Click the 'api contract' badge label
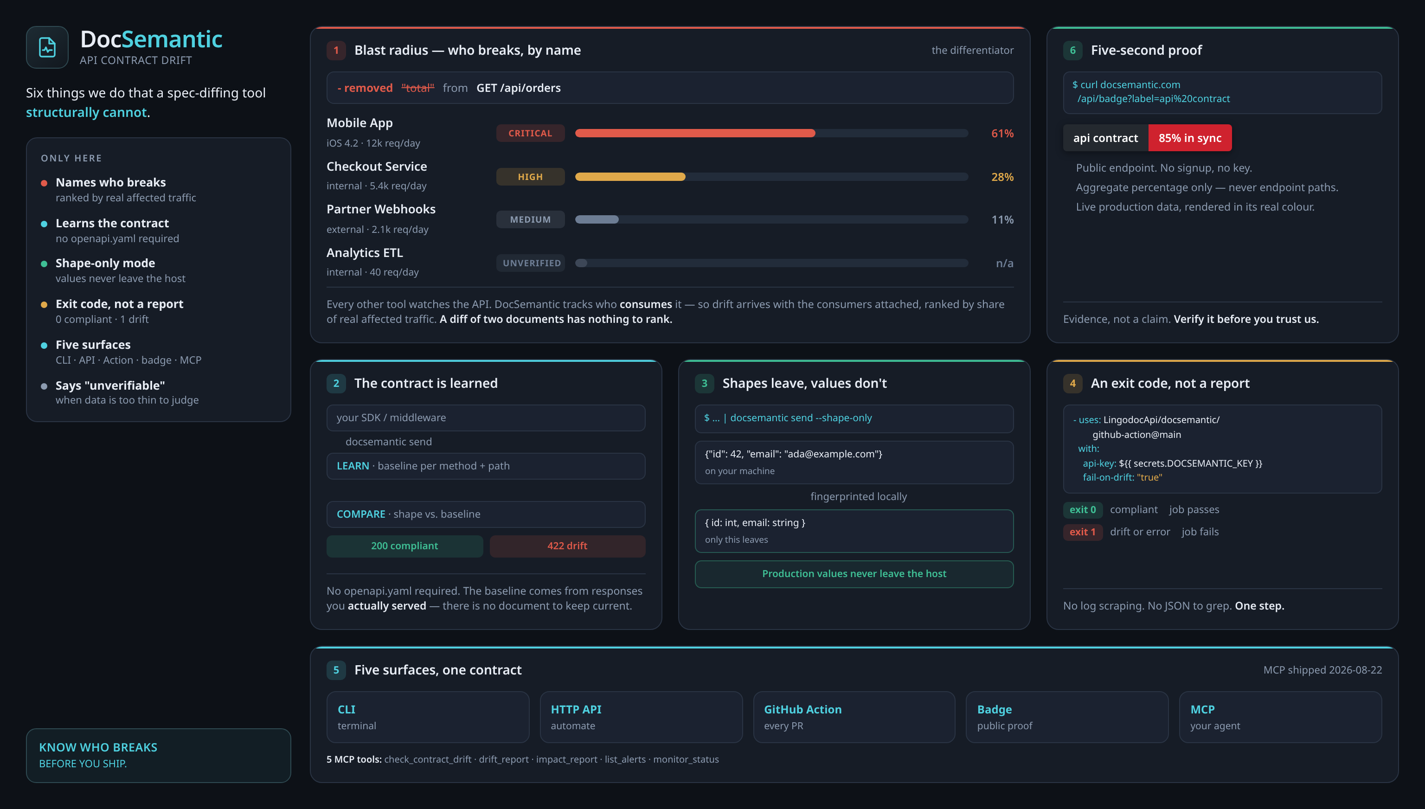The width and height of the screenshot is (1425, 809). pos(1105,138)
